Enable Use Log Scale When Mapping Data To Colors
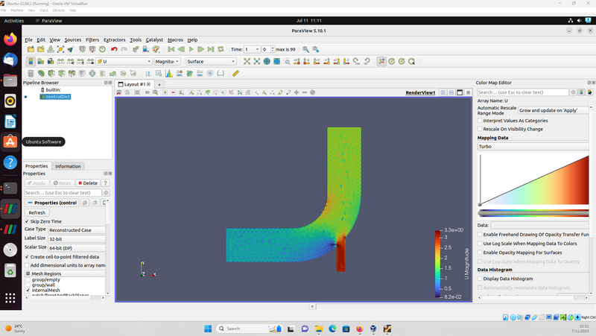 point(480,244)
